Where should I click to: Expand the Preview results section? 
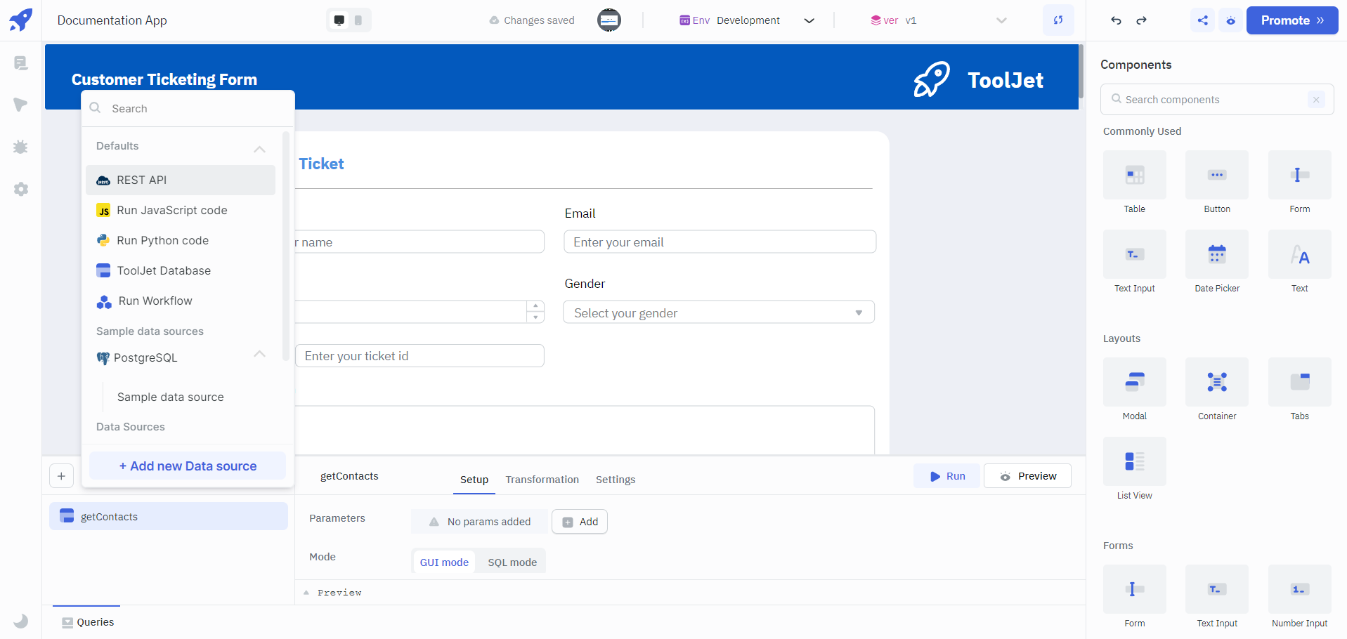click(333, 593)
